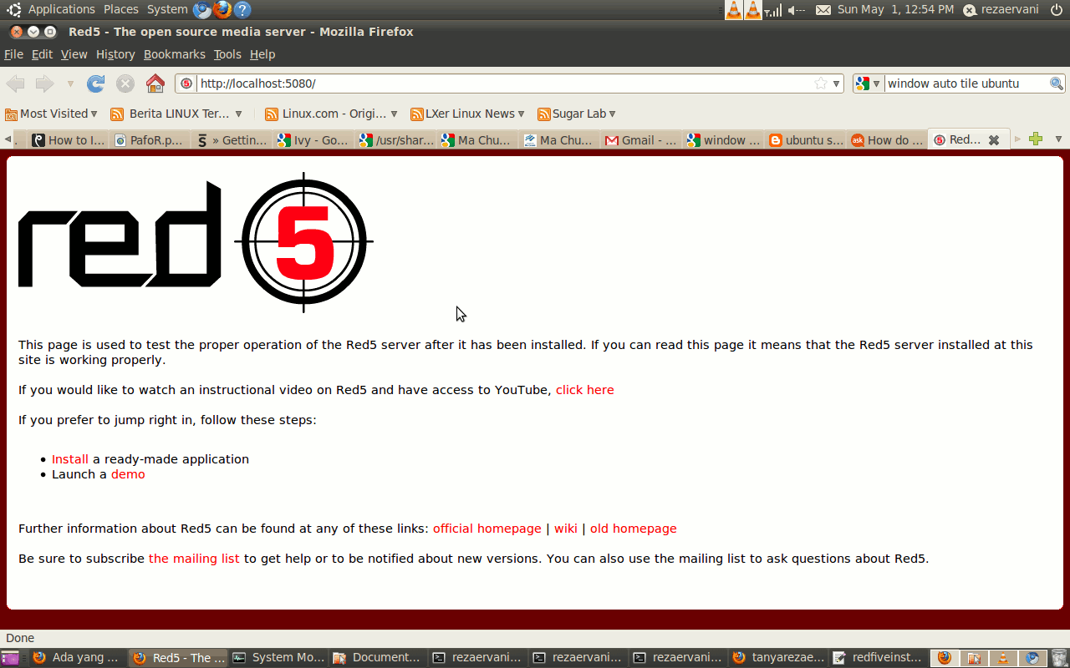Switch to the 'Ivy - Go...' tab
This screenshot has height=668, width=1070.
coord(313,140)
